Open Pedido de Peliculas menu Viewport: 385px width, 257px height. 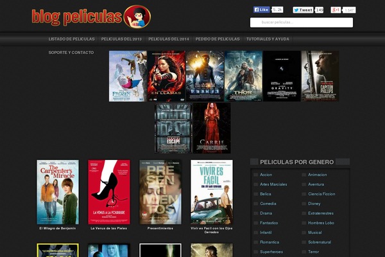coord(218,39)
